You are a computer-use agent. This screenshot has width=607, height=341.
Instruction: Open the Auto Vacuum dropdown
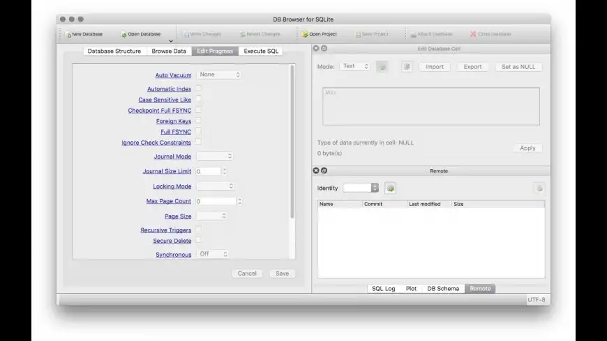point(219,74)
